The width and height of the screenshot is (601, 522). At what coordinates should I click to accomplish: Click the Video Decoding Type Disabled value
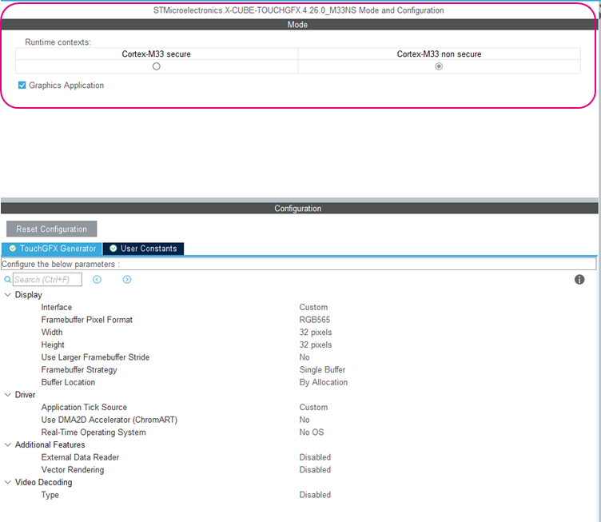(315, 495)
